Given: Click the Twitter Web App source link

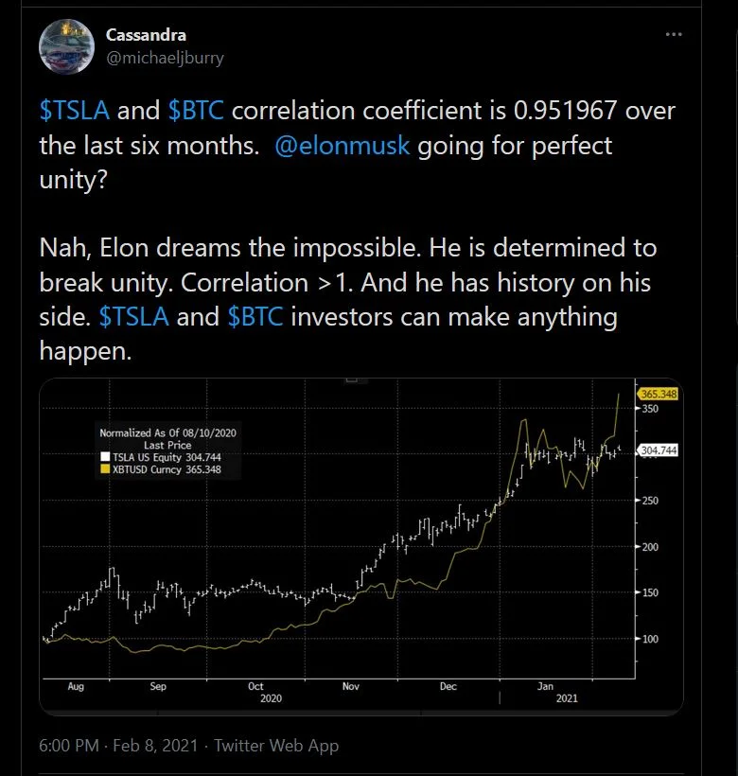Looking at the screenshot, I should (x=276, y=746).
